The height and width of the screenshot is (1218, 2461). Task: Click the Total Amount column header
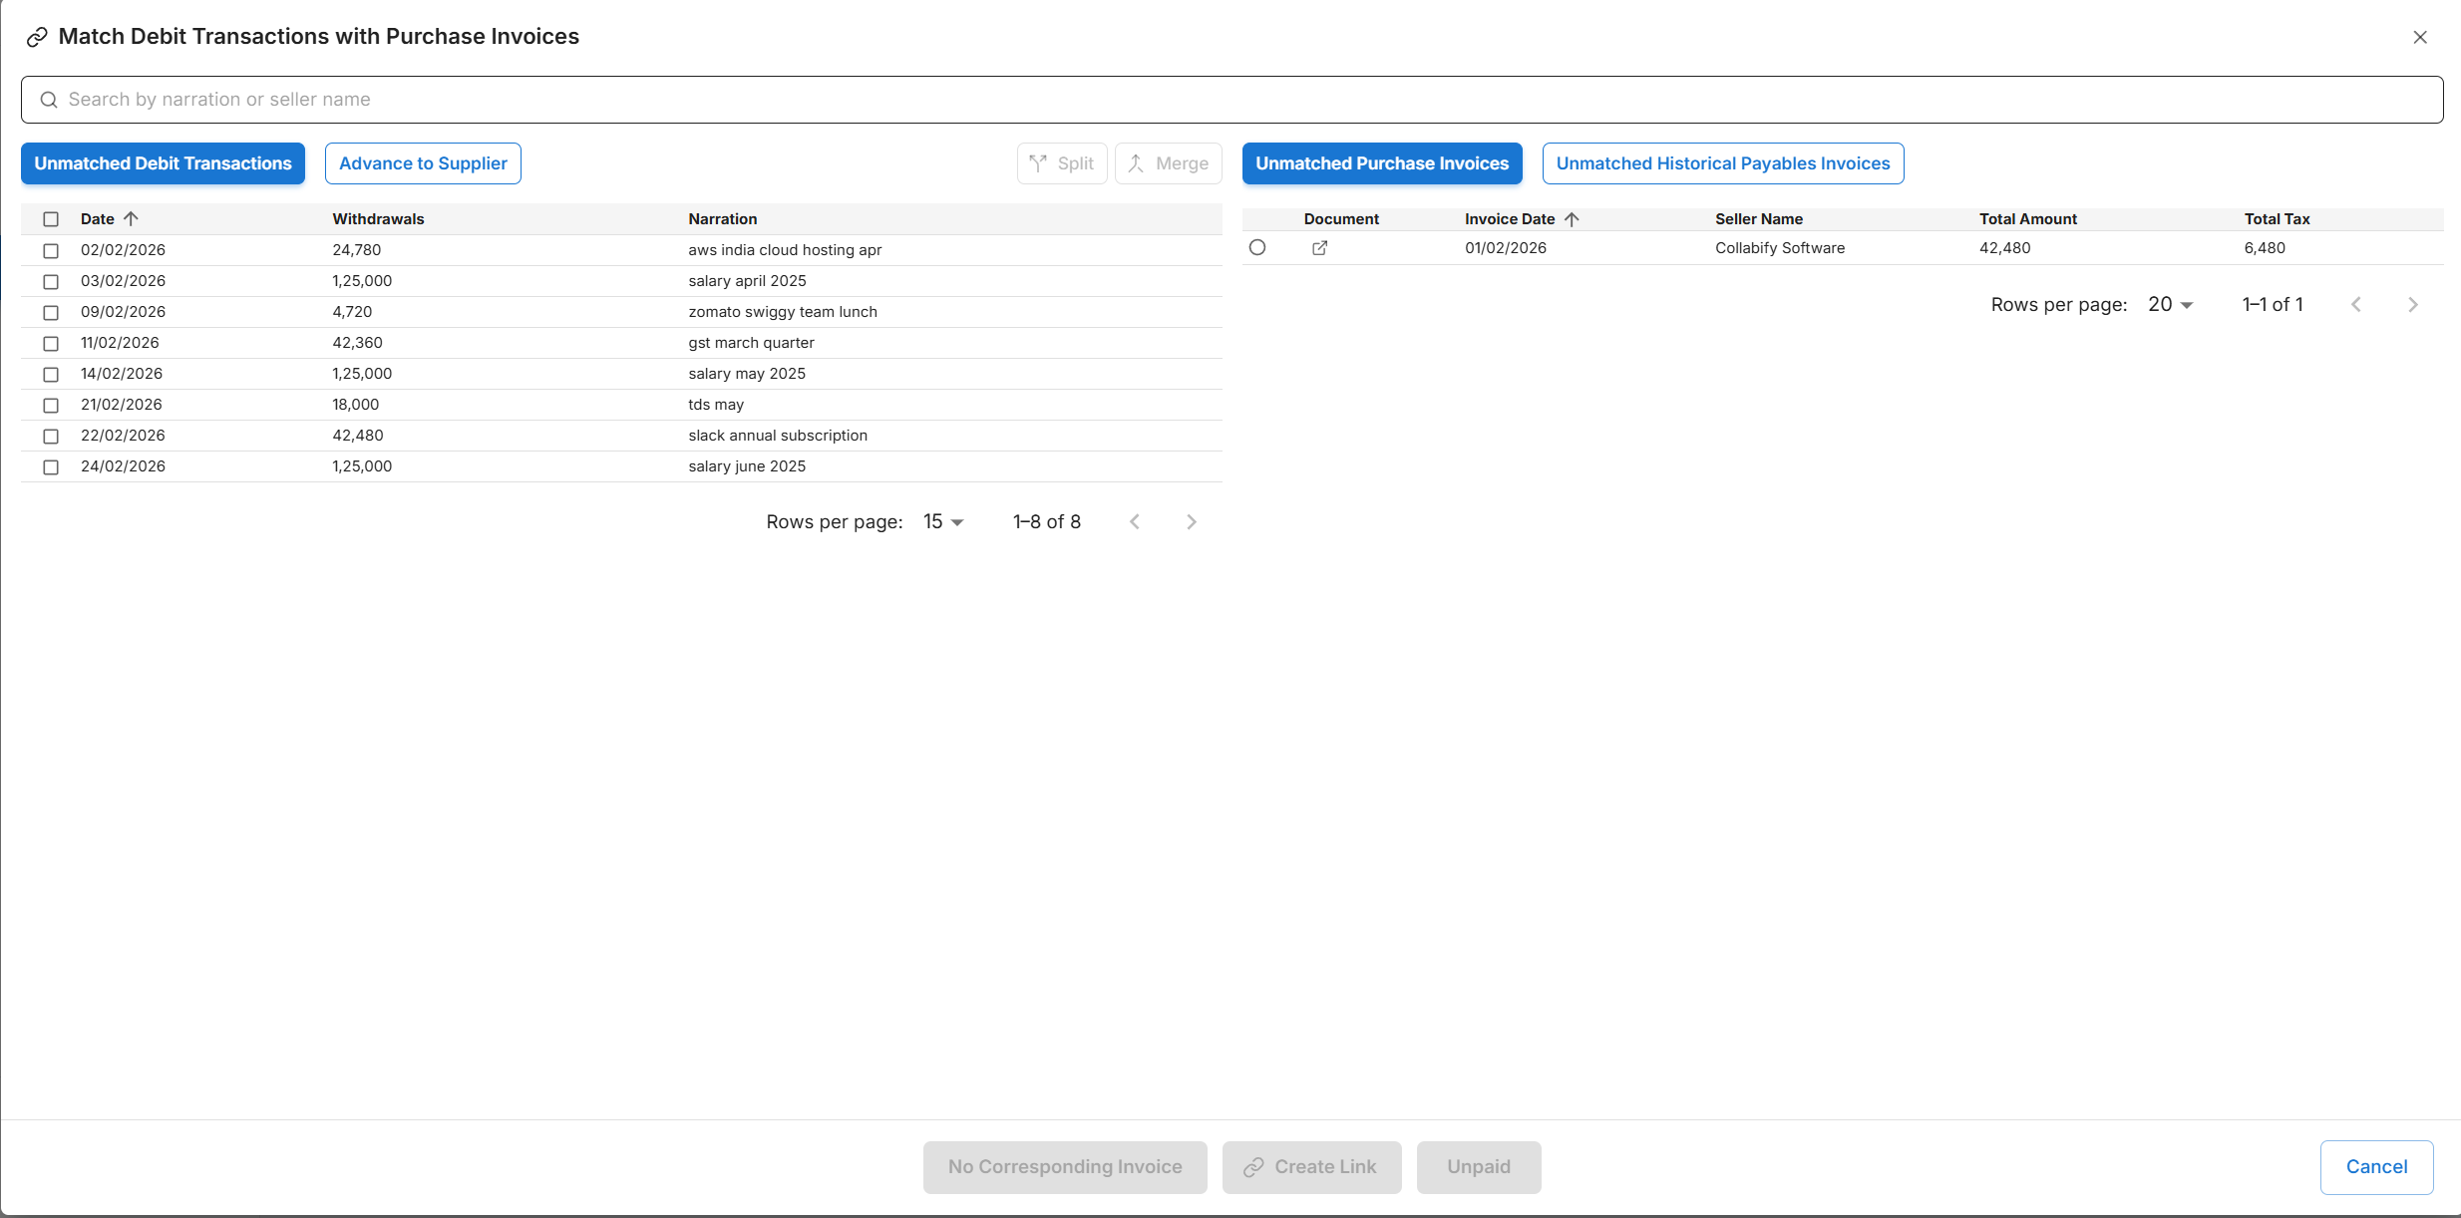click(x=2028, y=219)
